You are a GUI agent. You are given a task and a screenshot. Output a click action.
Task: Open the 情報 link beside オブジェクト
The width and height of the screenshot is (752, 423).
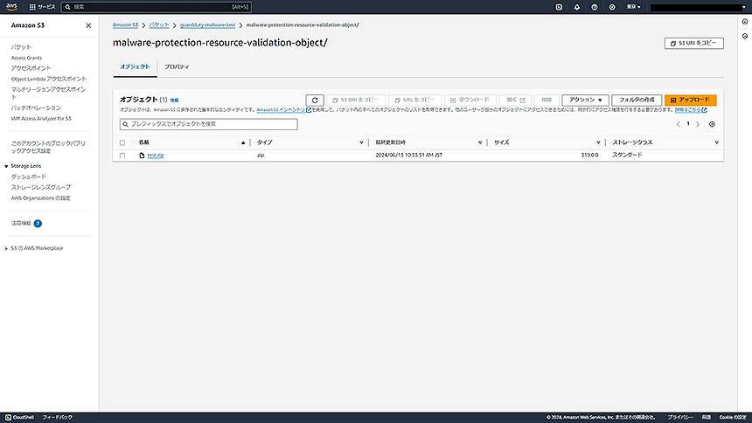174,101
